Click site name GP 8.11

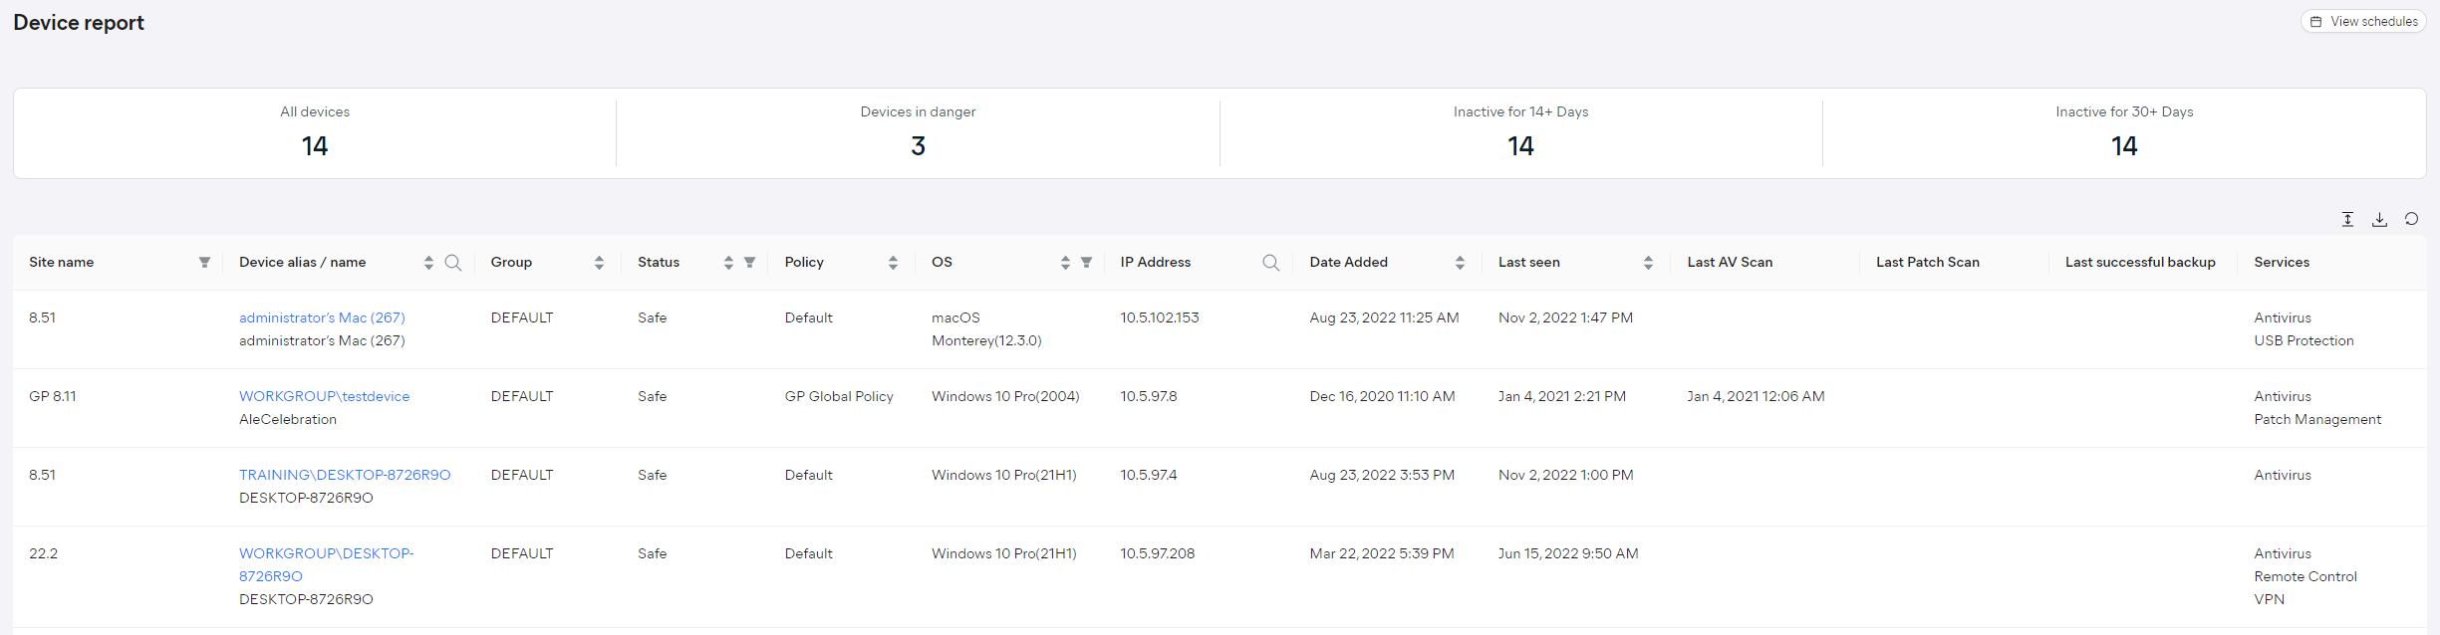[53, 396]
